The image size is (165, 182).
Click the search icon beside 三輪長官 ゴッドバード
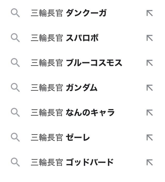coord(15,162)
